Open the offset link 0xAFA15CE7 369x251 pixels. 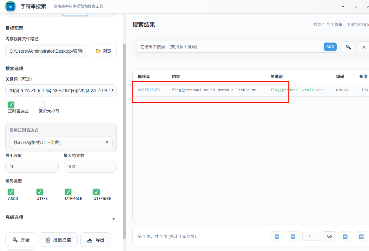pyautogui.click(x=149, y=90)
